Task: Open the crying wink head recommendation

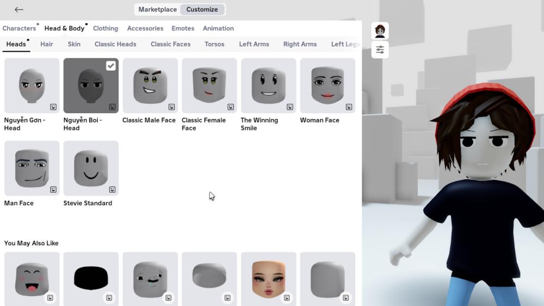Action: pyautogui.click(x=150, y=279)
